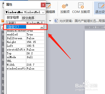Switch to the 按字母序 tab
This screenshot has width=105, height=94.
pyautogui.click(x=13, y=18)
